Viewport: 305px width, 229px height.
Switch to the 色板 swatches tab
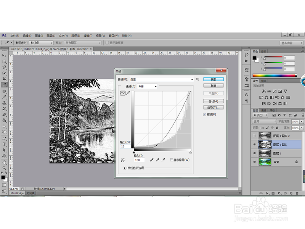coord(263,52)
